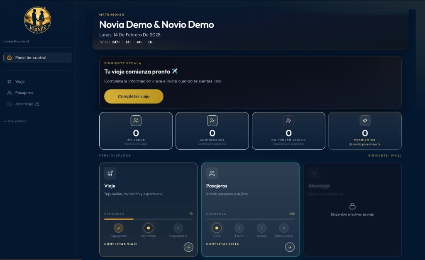
Task: Click the No podrán asistir user-x icon
Action: pyautogui.click(x=288, y=121)
